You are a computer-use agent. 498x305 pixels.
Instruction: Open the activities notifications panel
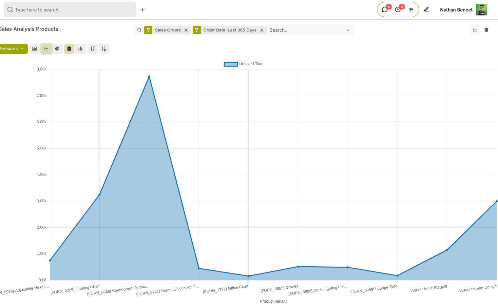tap(398, 10)
